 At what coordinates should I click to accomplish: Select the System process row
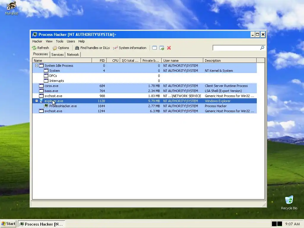coord(145,71)
